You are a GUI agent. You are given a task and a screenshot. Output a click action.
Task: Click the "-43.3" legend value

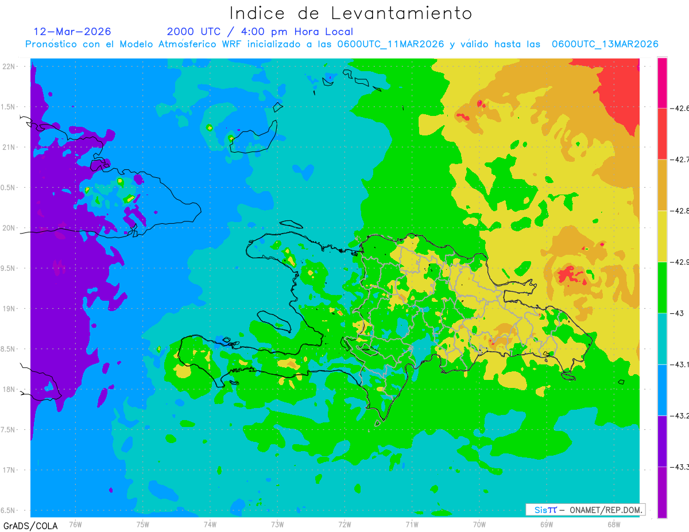click(680, 467)
